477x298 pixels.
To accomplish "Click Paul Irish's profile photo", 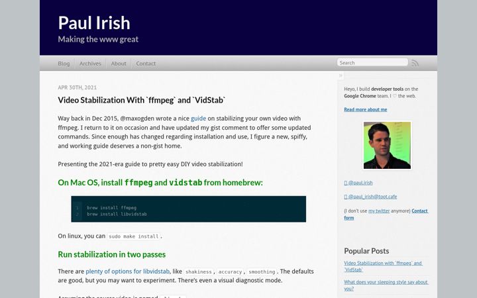I will tap(387, 145).
